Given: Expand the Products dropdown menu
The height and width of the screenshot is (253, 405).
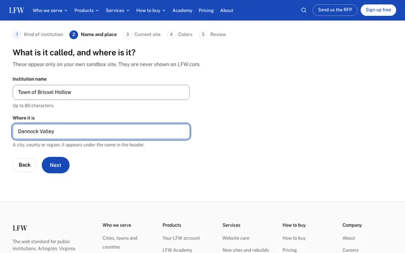Looking at the screenshot, I should 86,10.
